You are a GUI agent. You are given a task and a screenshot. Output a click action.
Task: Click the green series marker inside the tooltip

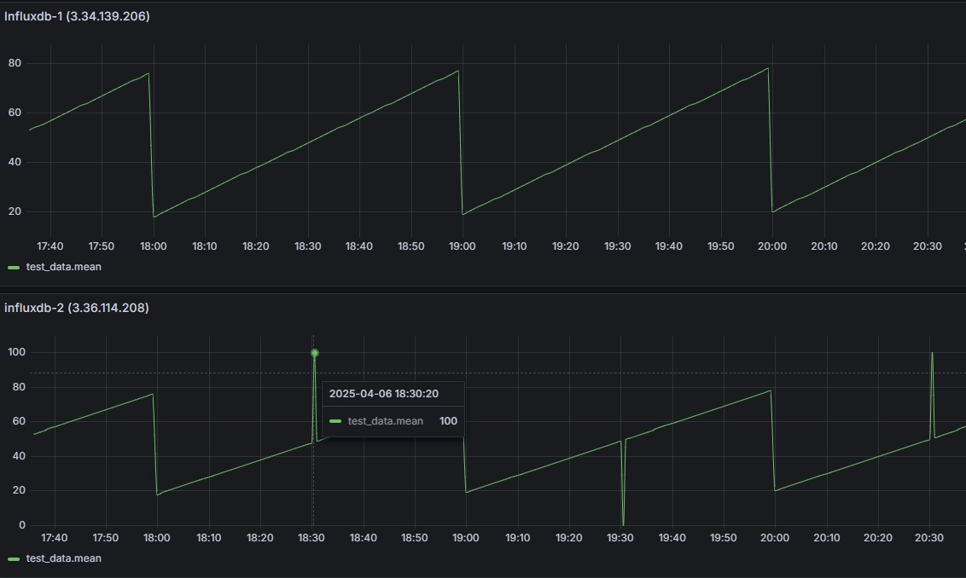point(334,420)
